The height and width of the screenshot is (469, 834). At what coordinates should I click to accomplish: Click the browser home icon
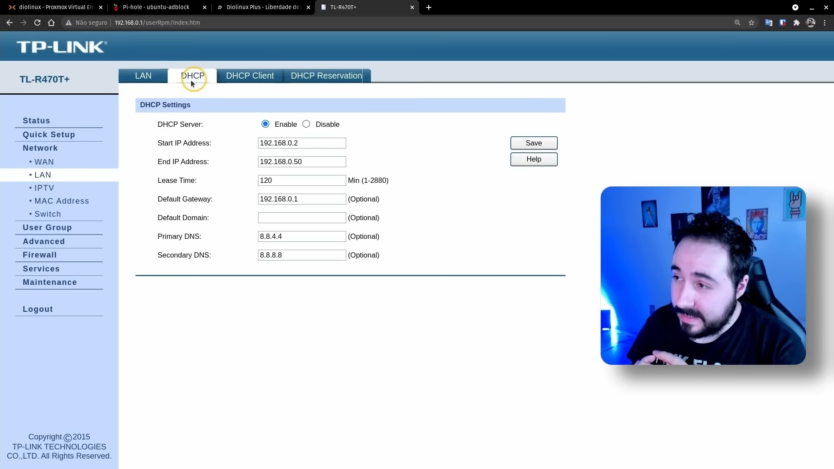[x=51, y=23]
